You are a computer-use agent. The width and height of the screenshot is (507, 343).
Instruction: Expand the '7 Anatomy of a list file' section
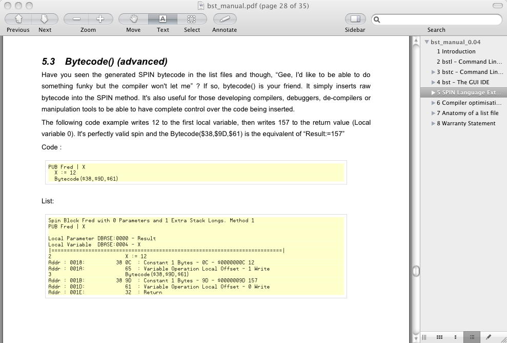[433, 113]
